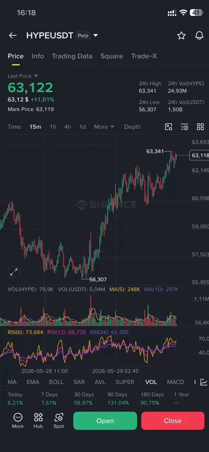The image size is (209, 452).
Task: Tap the 90 Days 131,04% performance
Action: tap(118, 399)
